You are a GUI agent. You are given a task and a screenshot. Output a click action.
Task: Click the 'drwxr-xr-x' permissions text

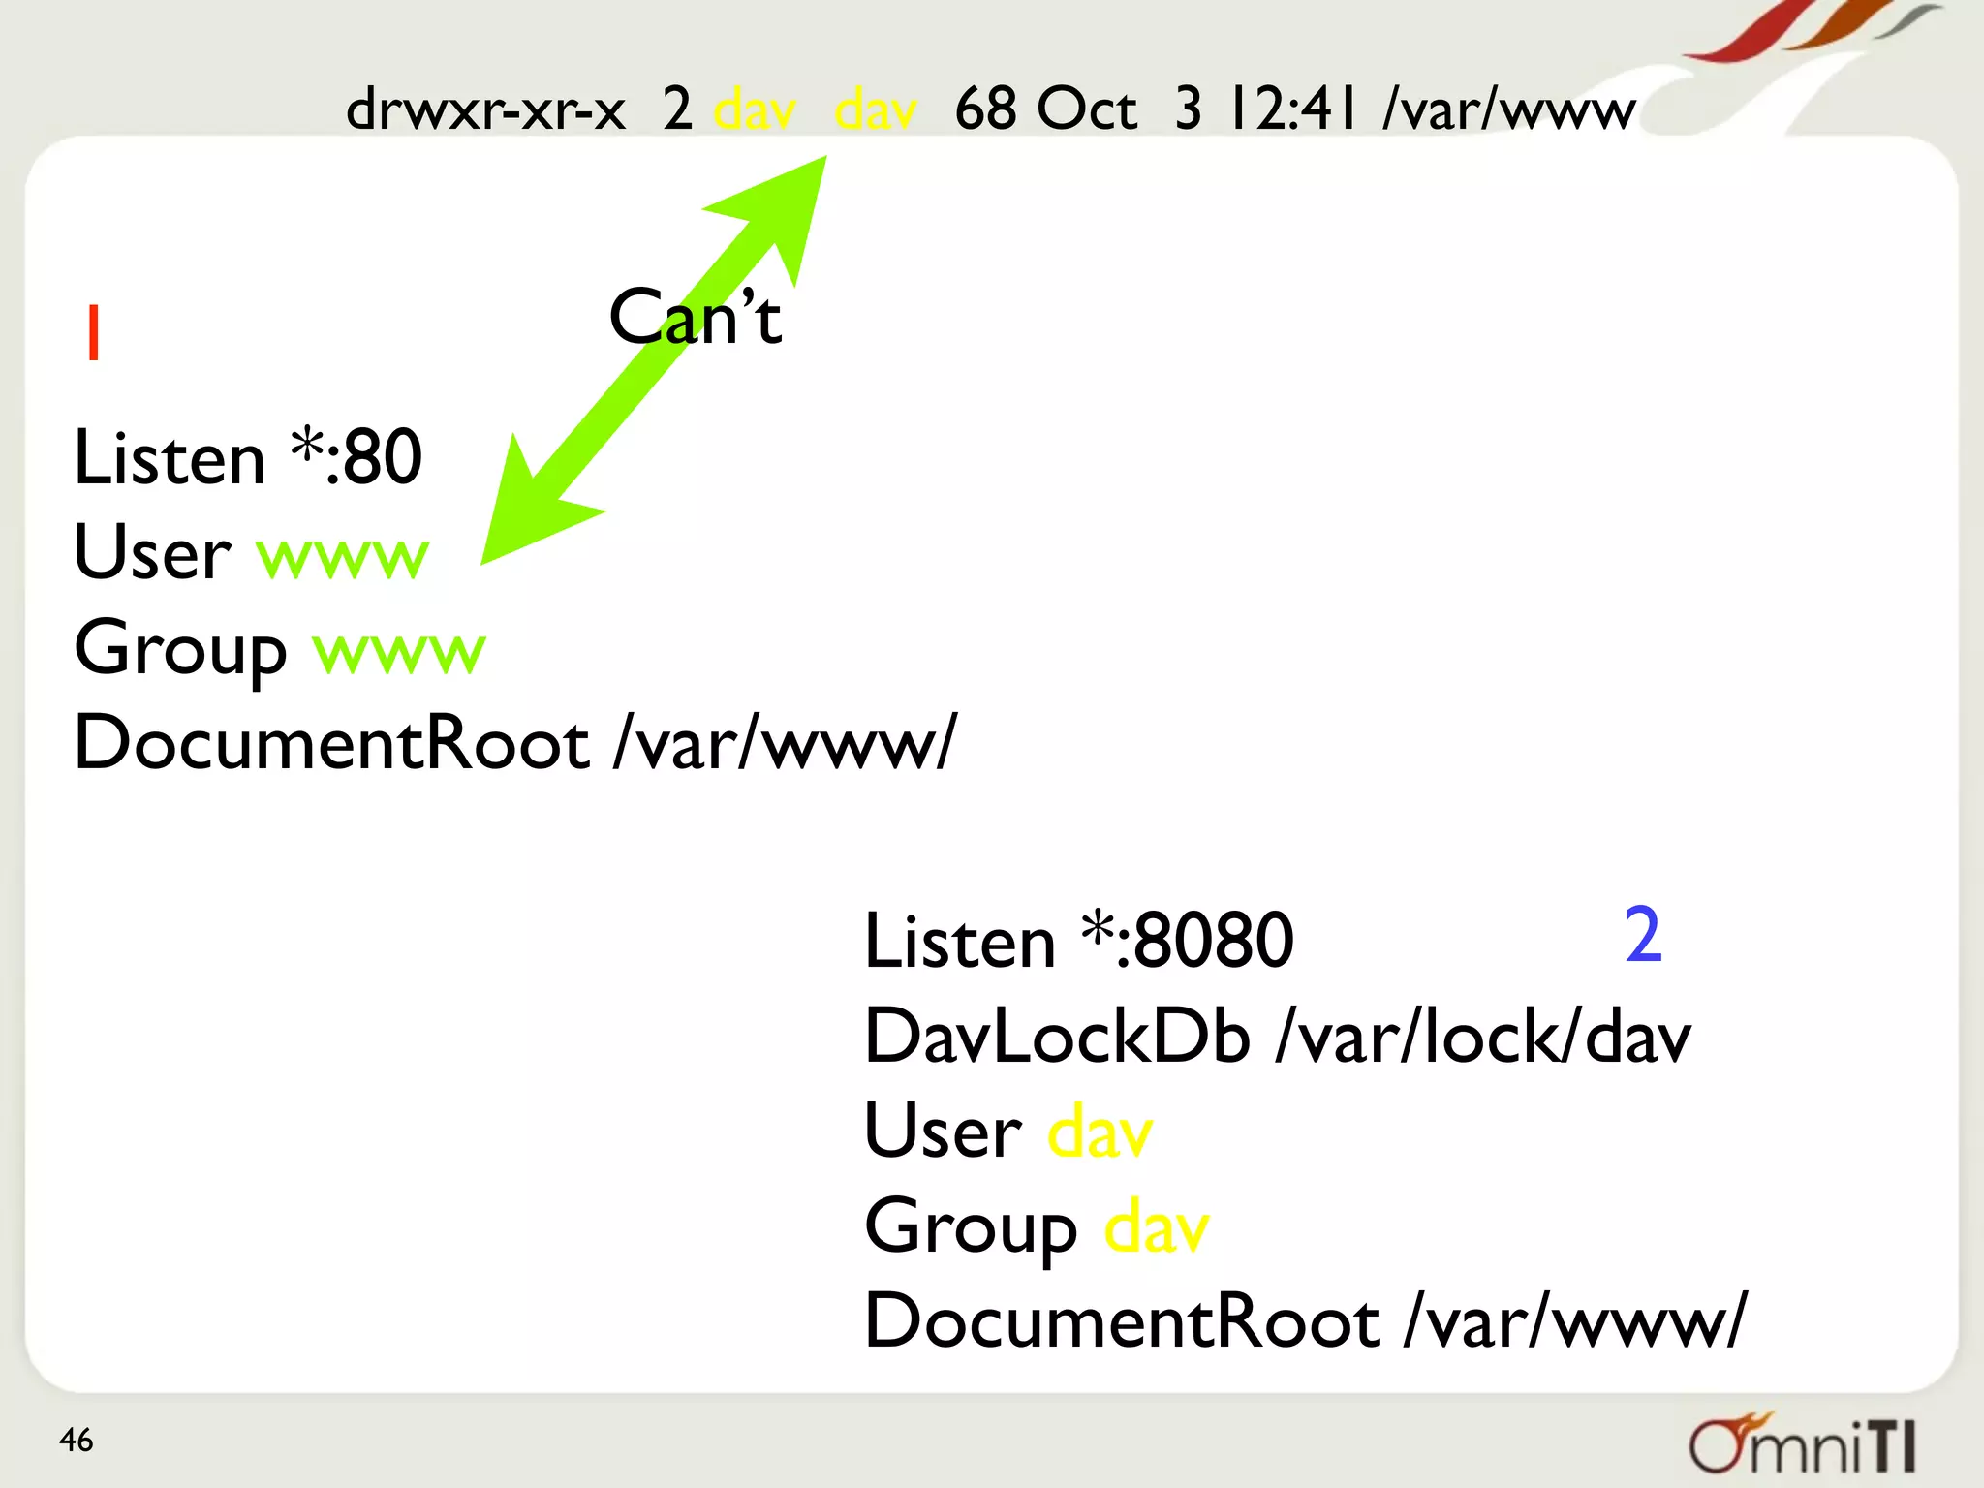pos(486,108)
